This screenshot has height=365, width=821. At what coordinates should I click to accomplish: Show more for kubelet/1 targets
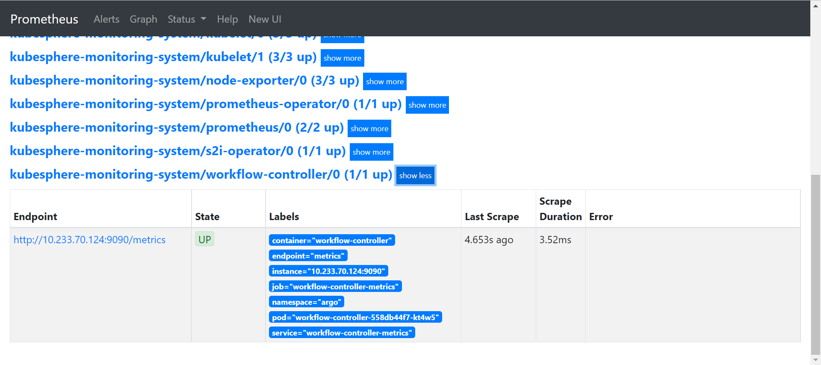click(x=343, y=58)
